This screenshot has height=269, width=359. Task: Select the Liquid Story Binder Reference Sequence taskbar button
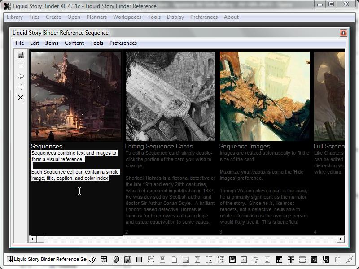click(x=46, y=259)
